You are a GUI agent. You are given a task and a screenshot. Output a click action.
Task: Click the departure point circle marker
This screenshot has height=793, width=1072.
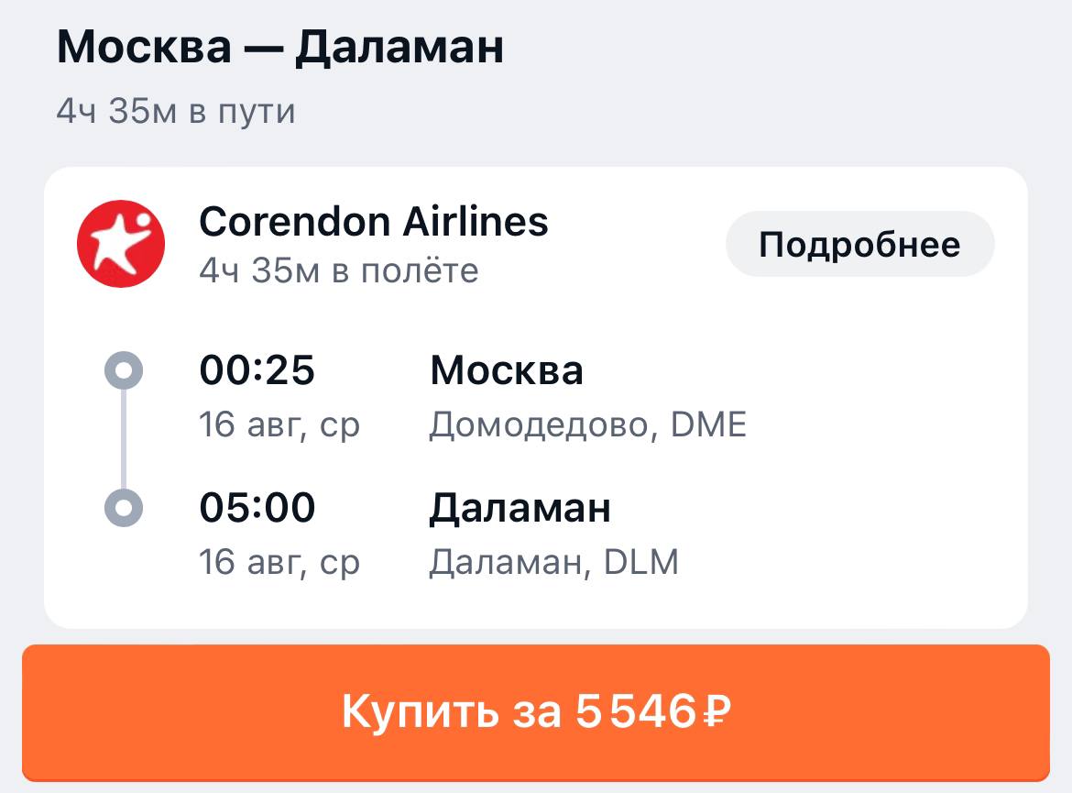[125, 370]
